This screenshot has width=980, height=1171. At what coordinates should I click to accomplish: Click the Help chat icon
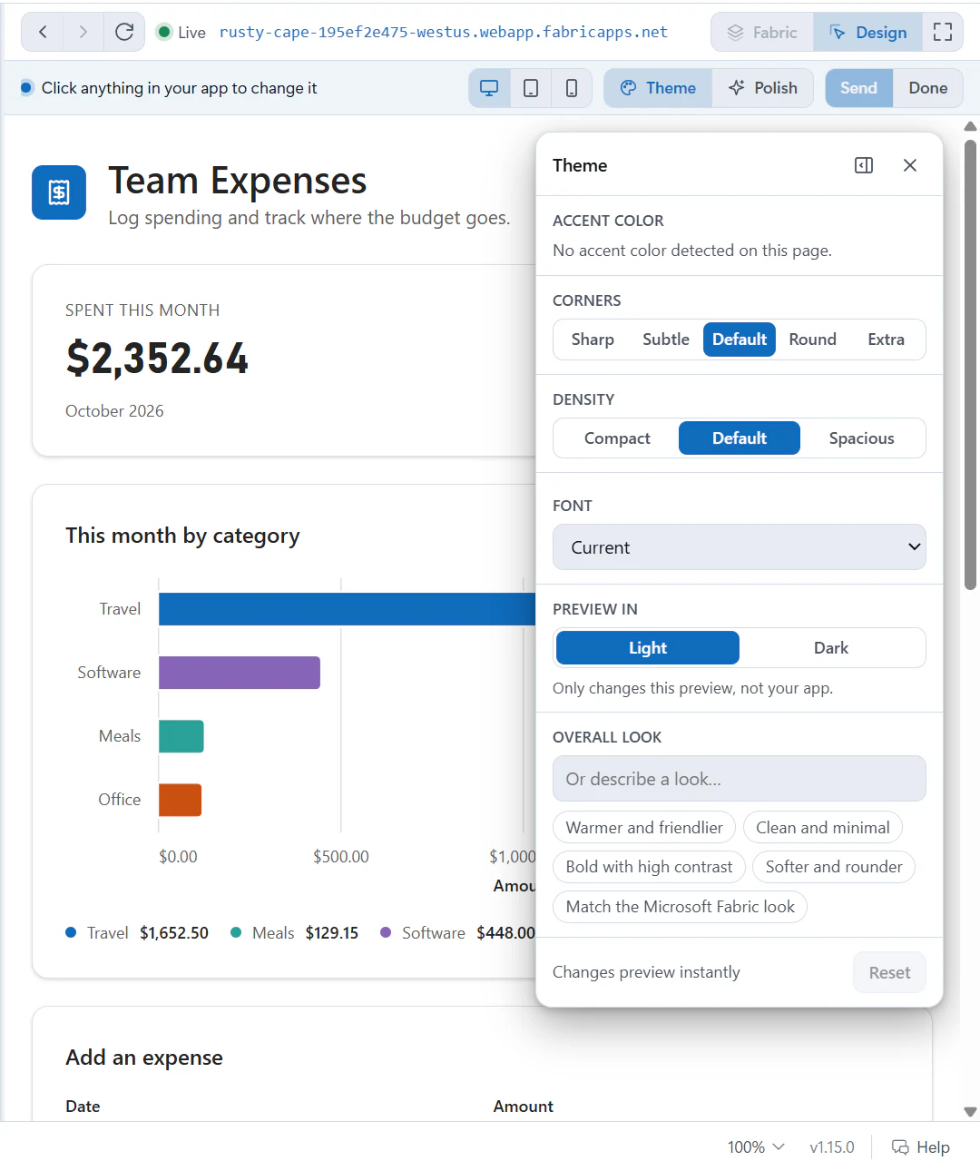900,1147
